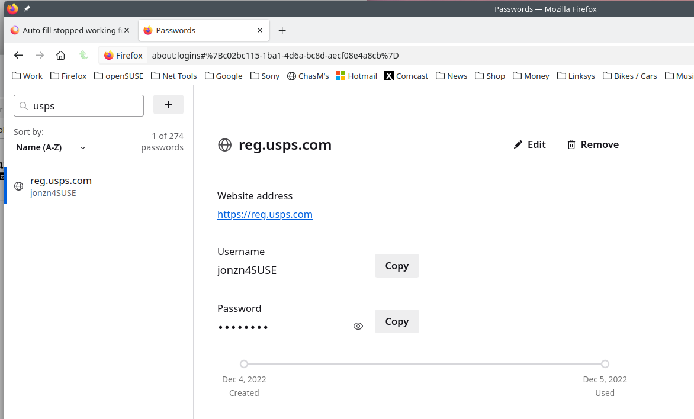The height and width of the screenshot is (419, 694).
Task: Click the Firefox identity icon in address bar
Action: click(x=109, y=55)
